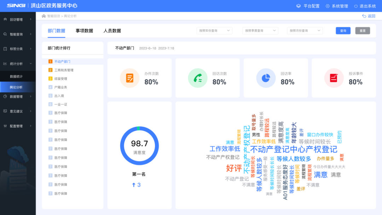Open the 按照月份查询 dropdown
The width and height of the screenshot is (382, 215).
coord(305,31)
